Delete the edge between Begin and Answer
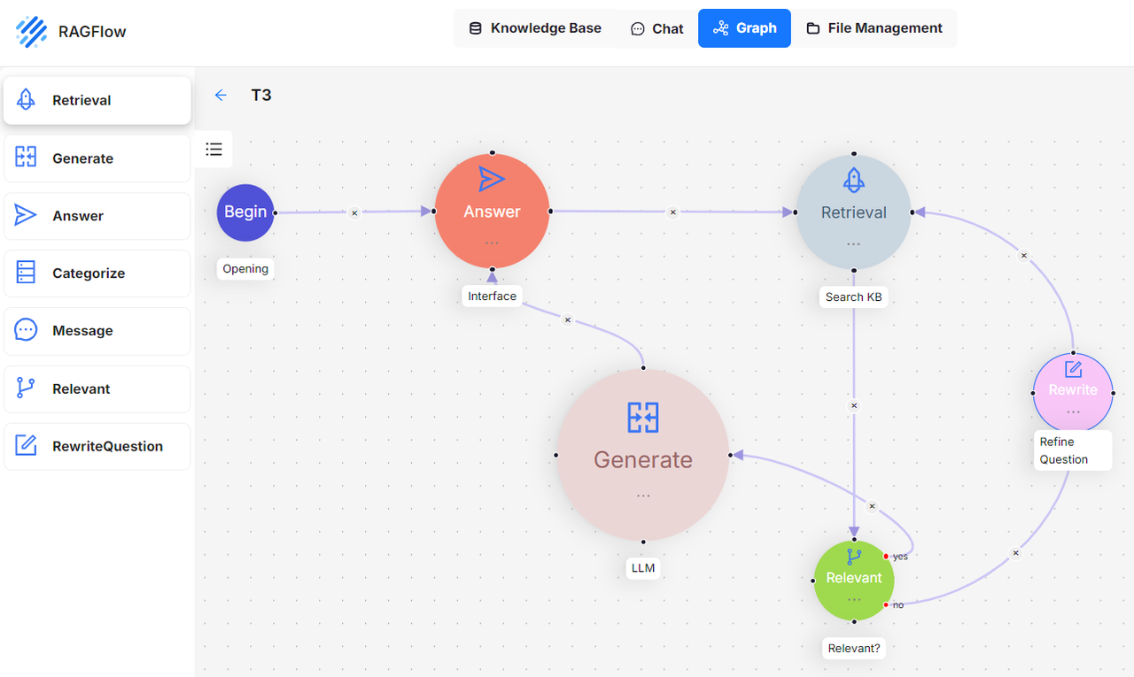This screenshot has height=677, width=1134. coord(354,212)
